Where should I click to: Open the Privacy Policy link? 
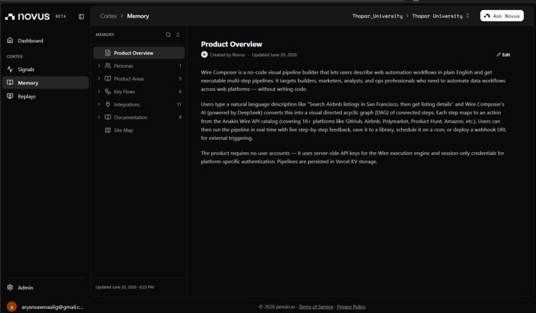[351, 307]
